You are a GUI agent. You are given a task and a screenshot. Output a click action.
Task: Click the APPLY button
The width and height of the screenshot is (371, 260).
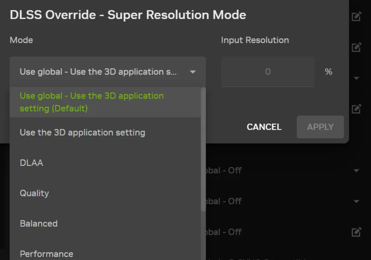tap(320, 127)
